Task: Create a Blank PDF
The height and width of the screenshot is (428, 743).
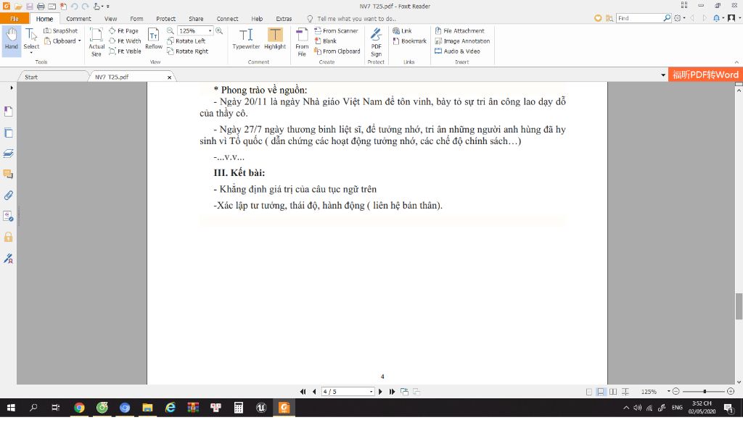Action: click(326, 41)
